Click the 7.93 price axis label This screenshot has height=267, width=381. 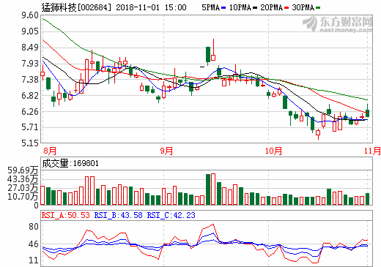point(30,64)
